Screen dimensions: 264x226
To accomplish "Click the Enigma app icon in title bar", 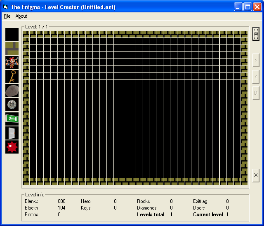I will coord(6,7).
